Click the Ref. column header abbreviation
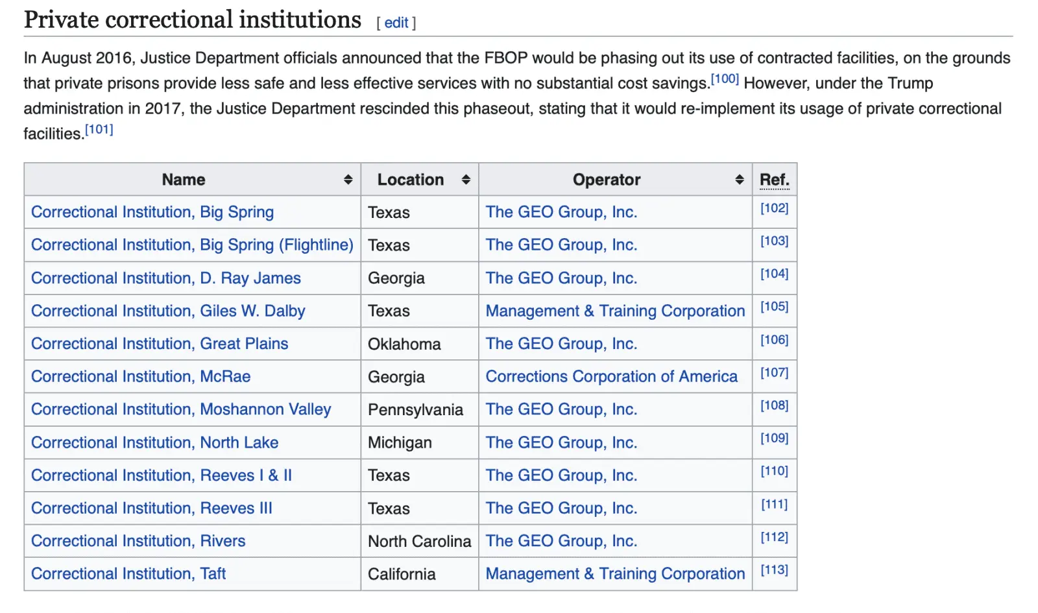 [774, 180]
